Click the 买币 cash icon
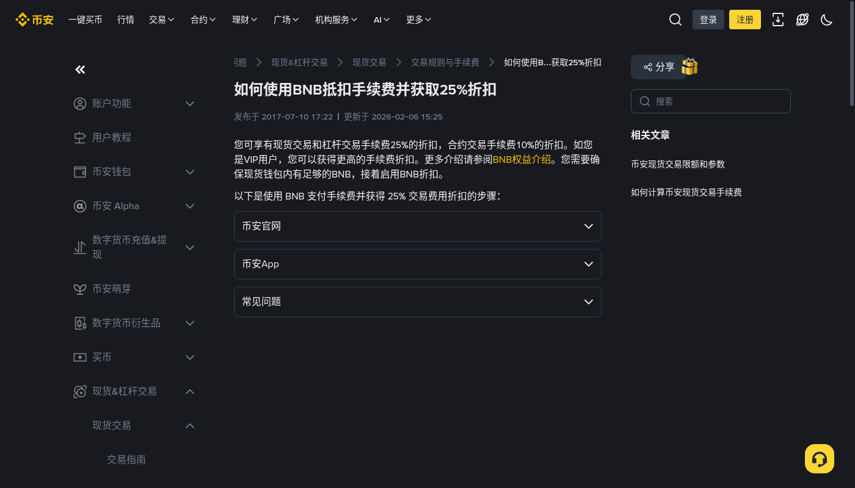 pos(80,357)
